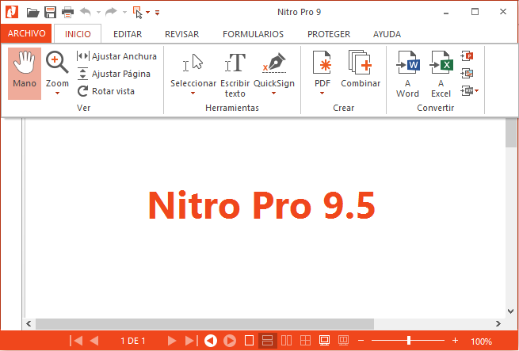
Task: Click the horizontal scrollbar thumb
Action: tap(204, 324)
